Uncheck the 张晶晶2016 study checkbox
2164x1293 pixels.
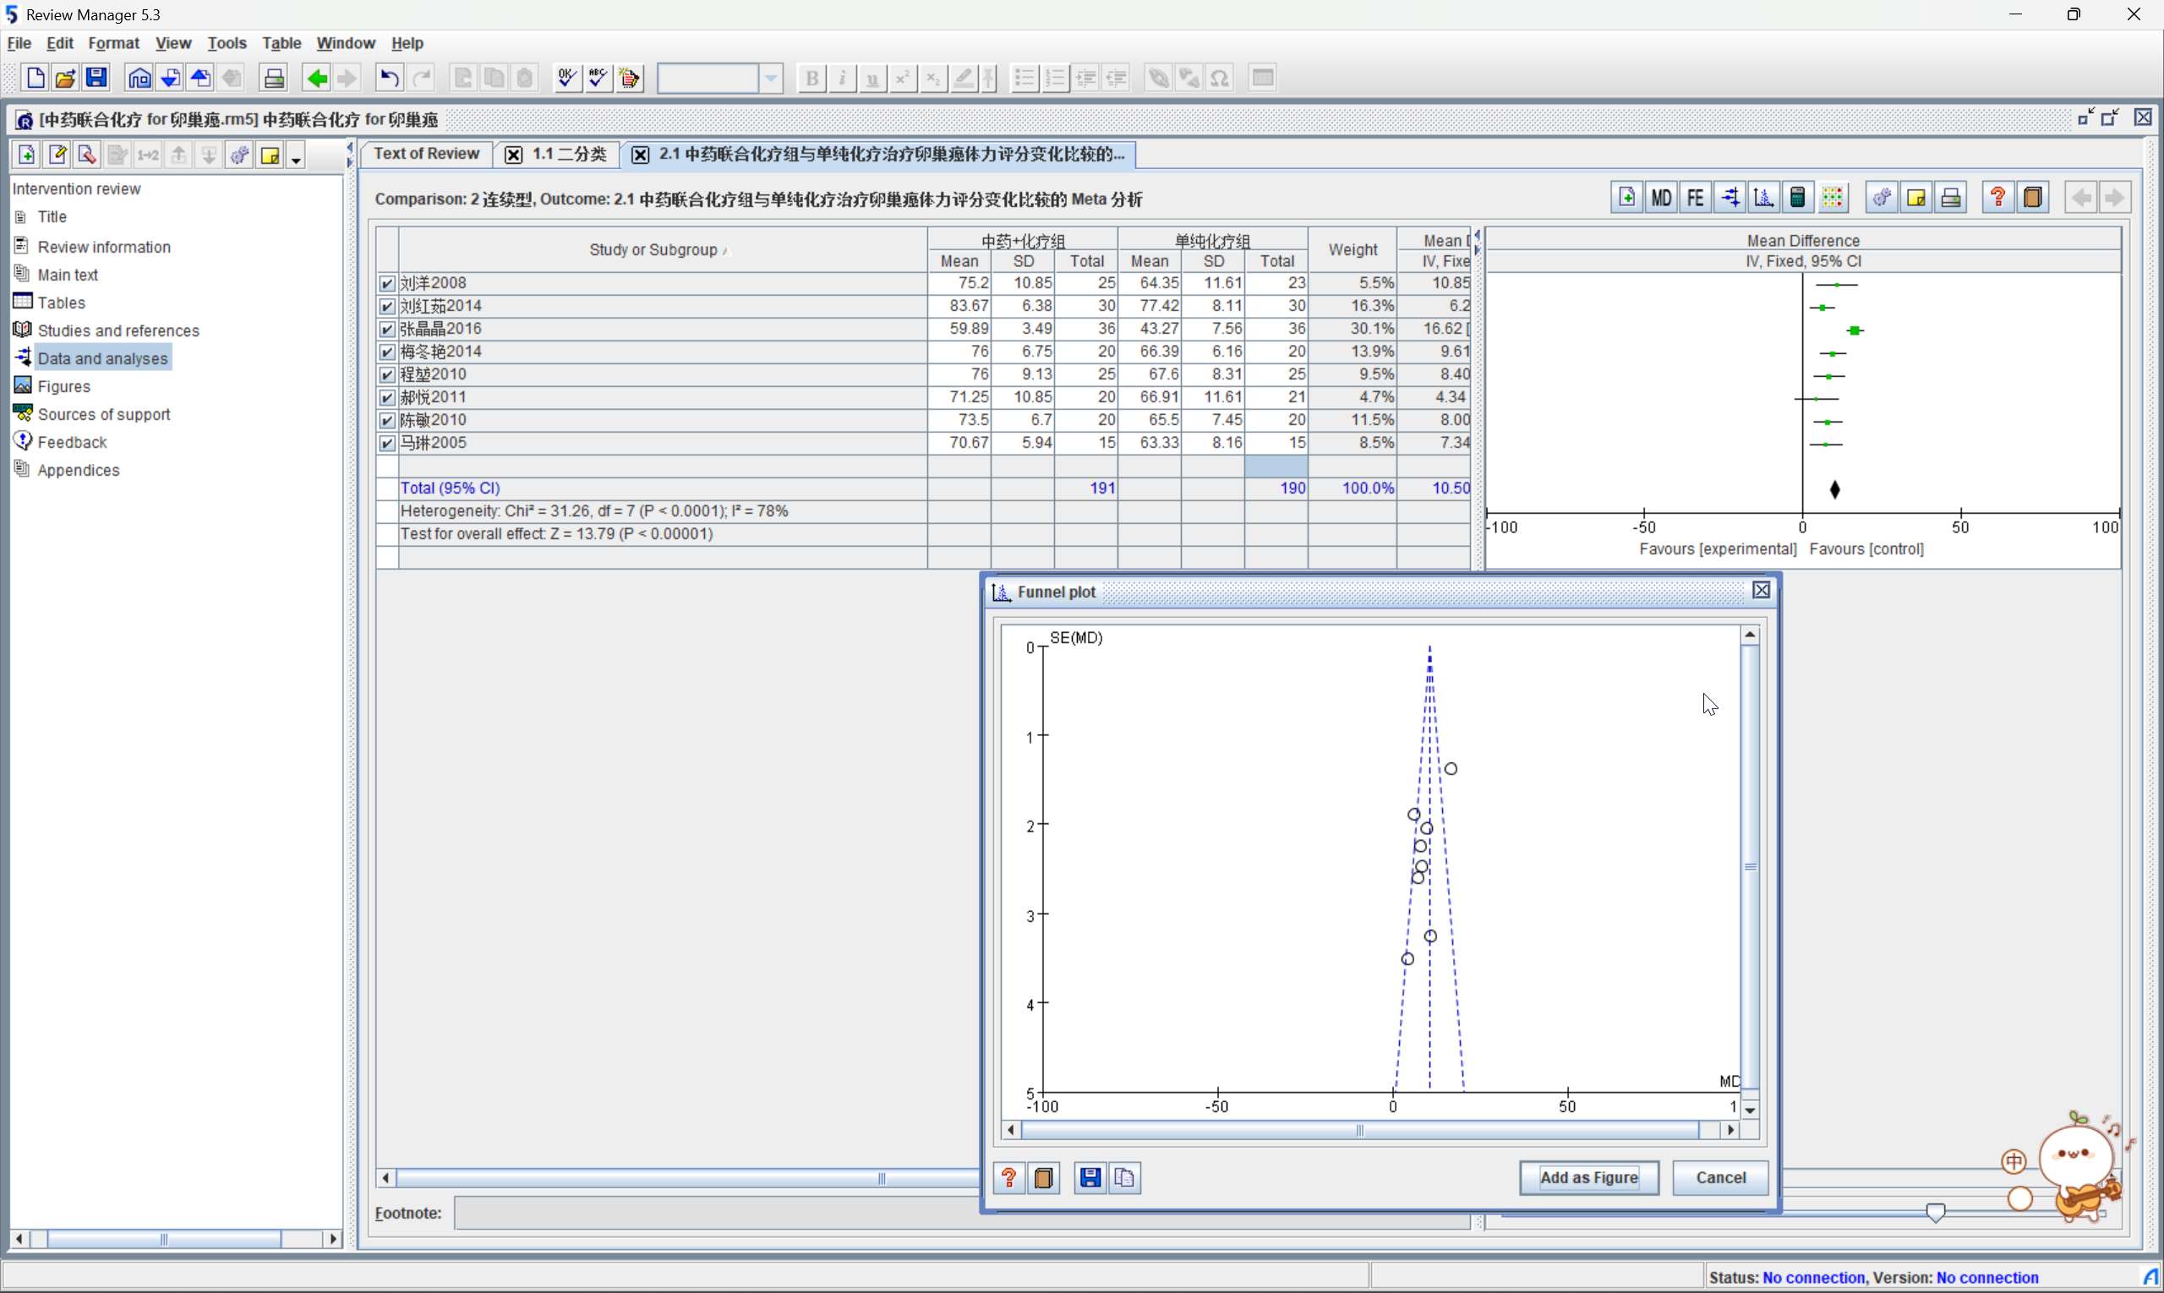[388, 330]
